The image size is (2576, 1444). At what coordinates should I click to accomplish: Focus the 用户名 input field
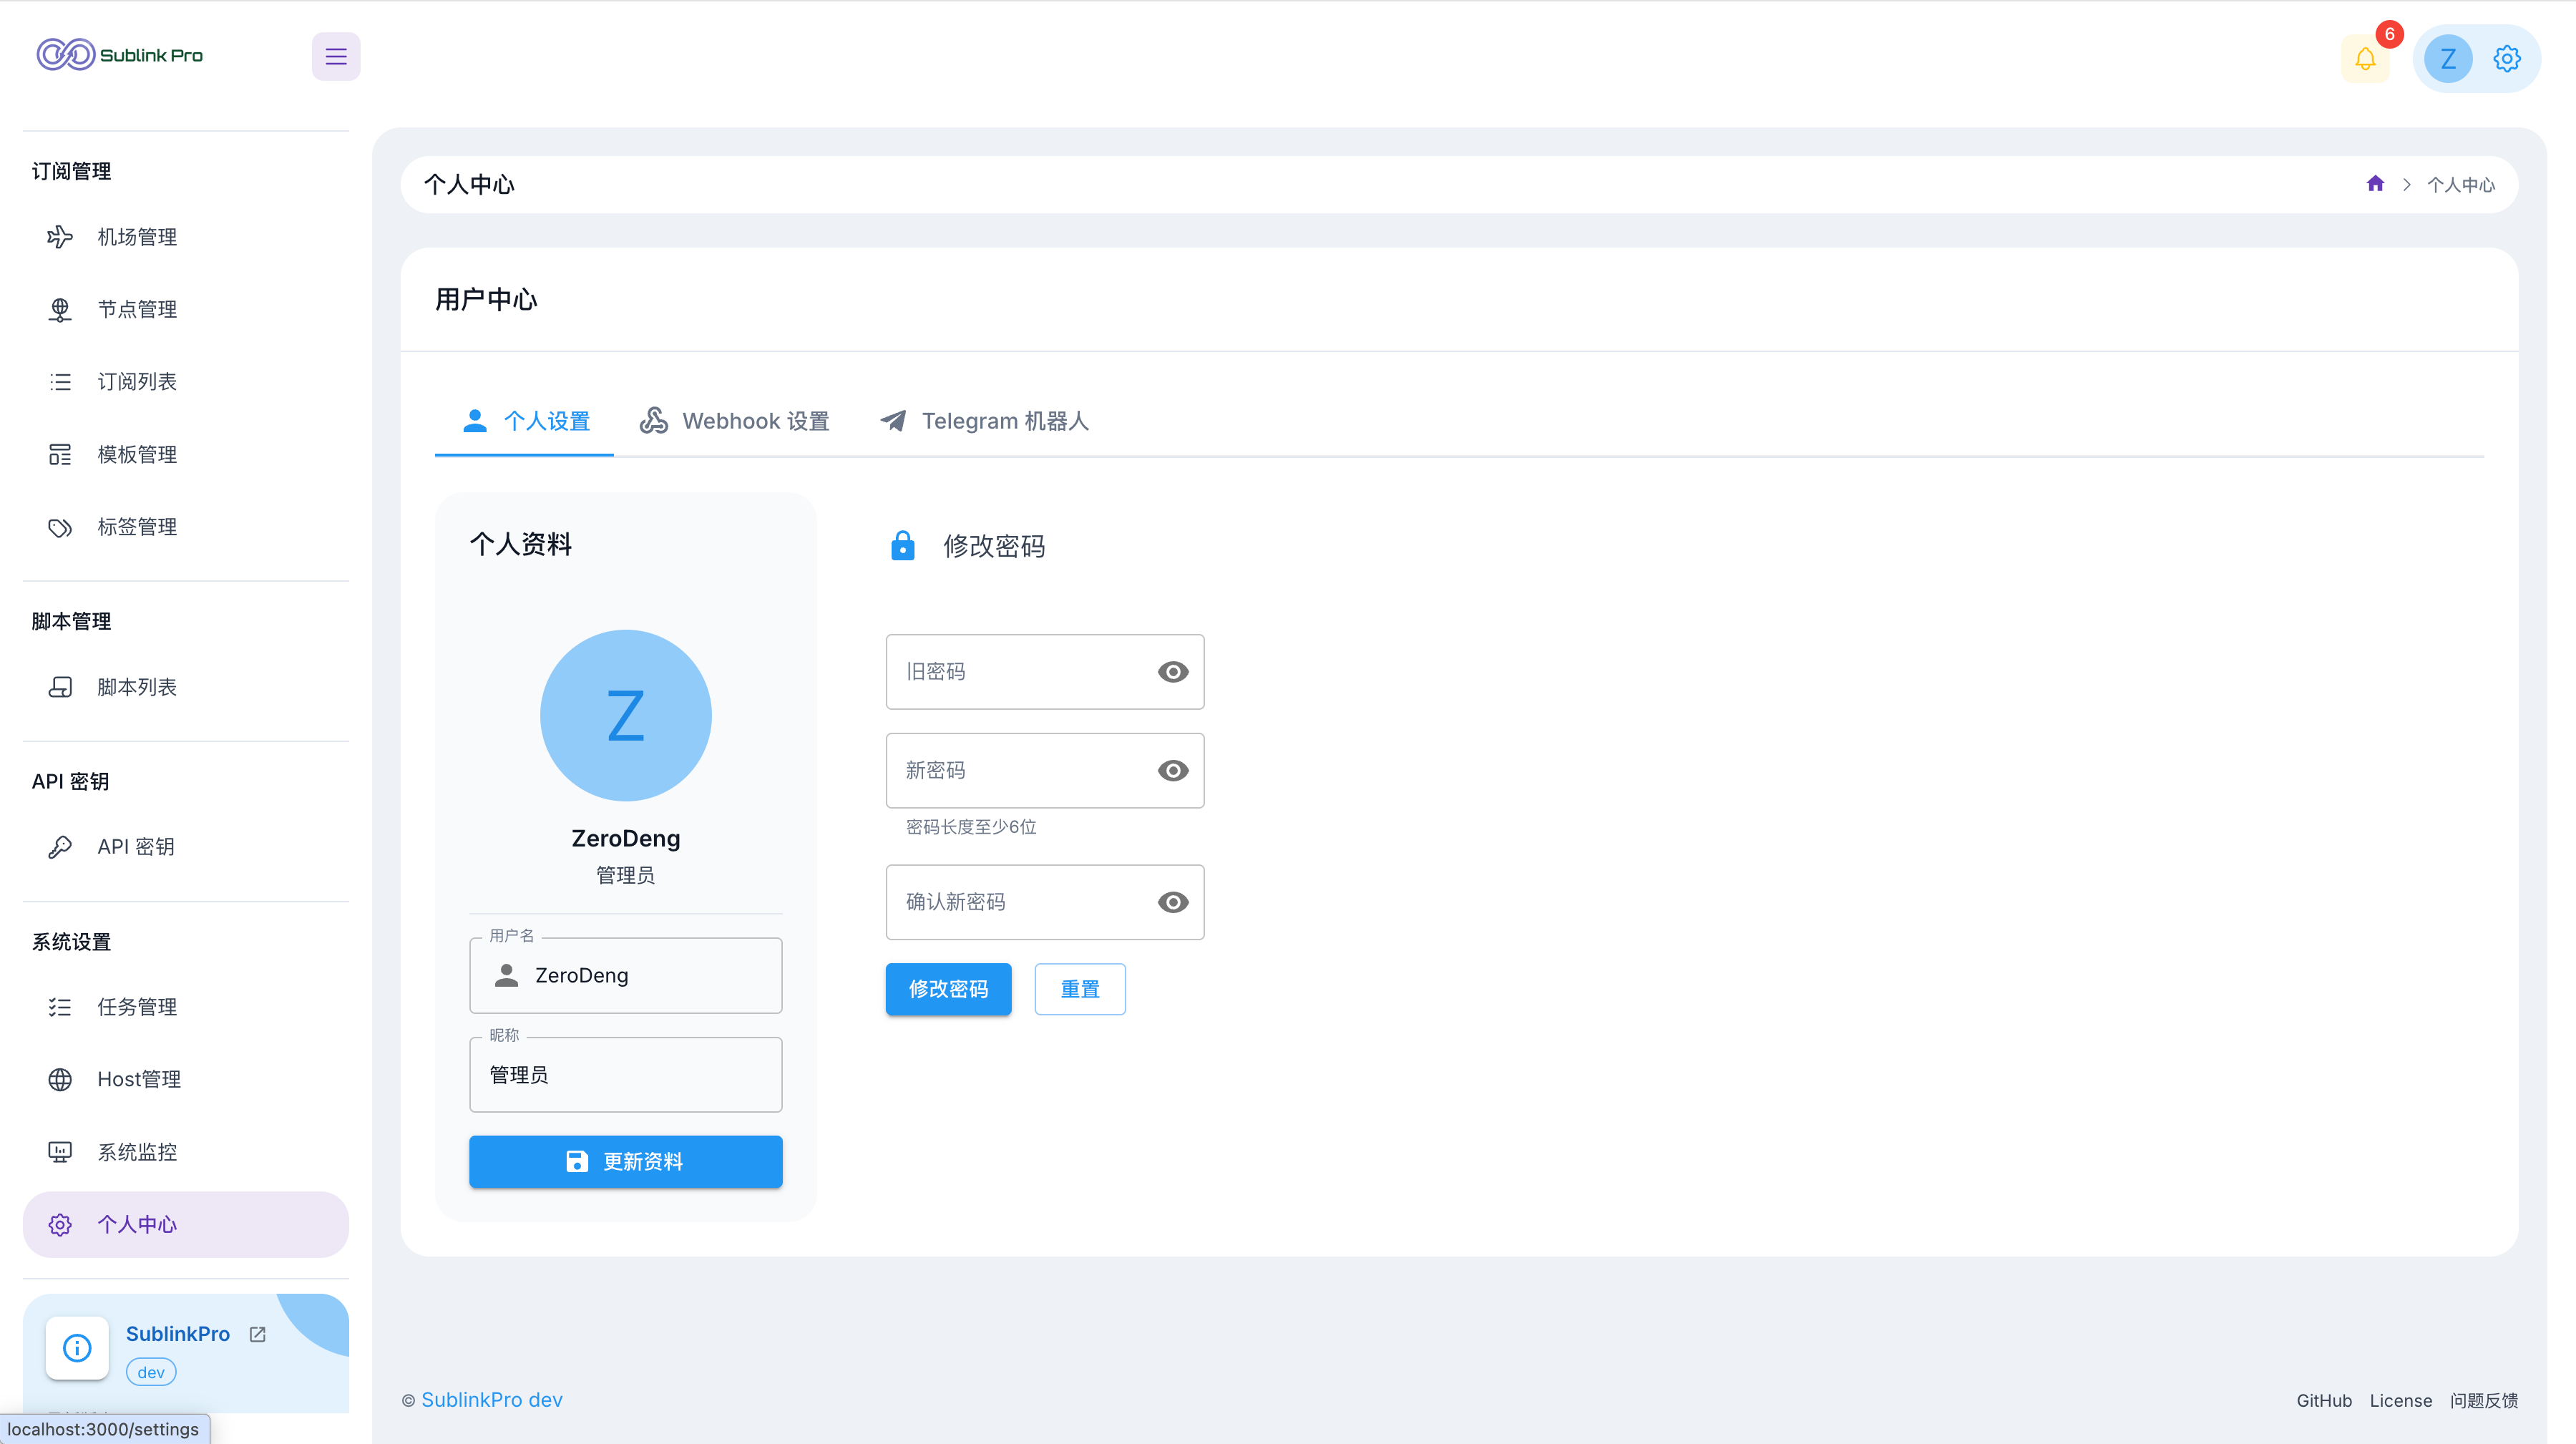click(x=626, y=975)
